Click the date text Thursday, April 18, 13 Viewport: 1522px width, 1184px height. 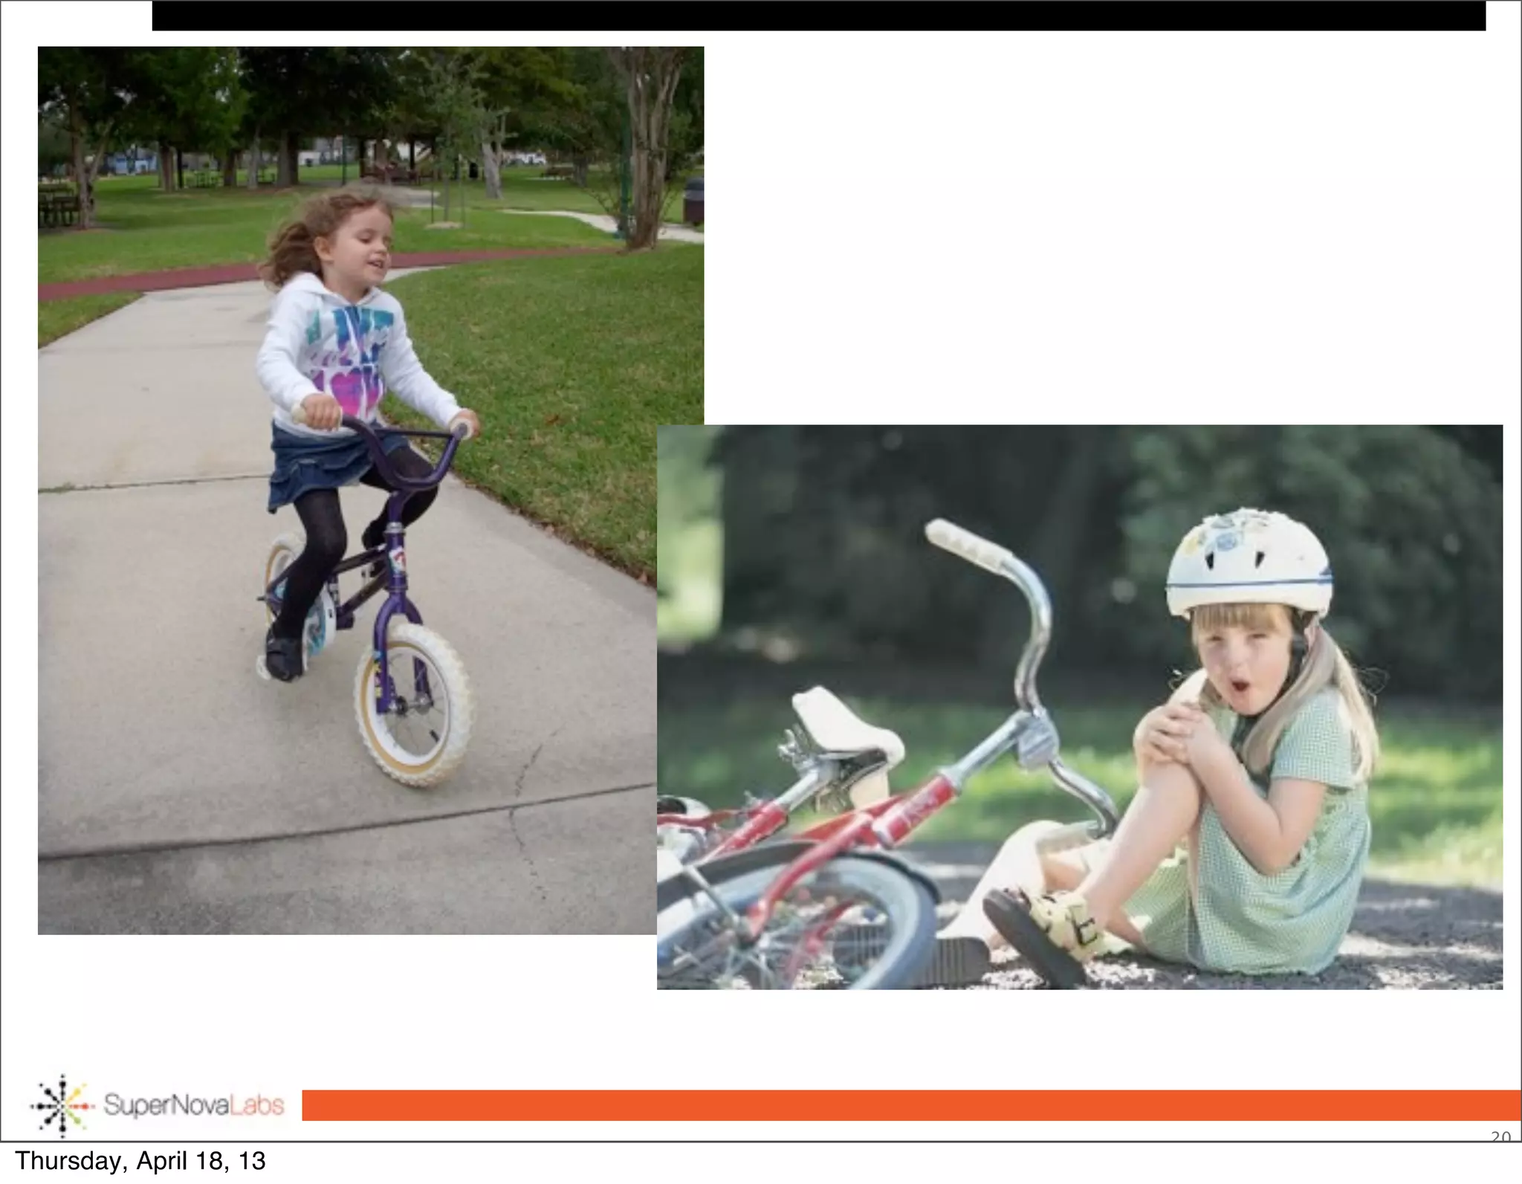(140, 1161)
